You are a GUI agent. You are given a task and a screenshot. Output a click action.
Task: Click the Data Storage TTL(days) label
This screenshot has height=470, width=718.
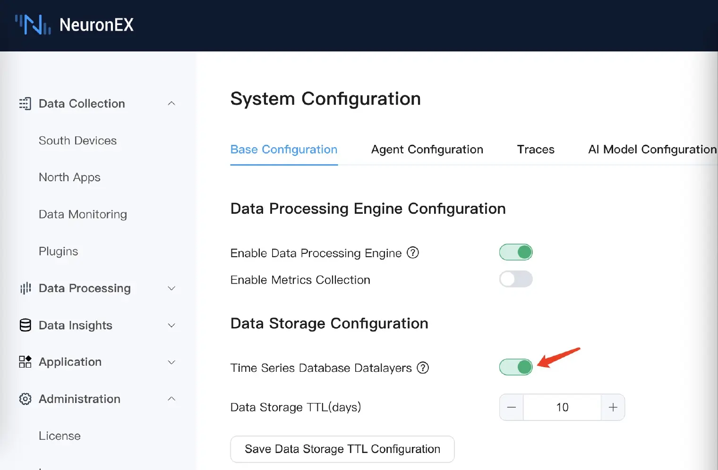(x=296, y=407)
